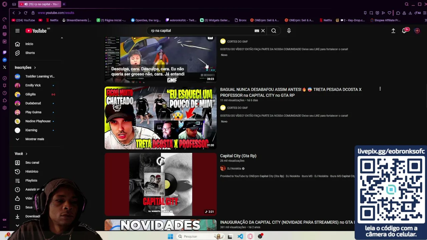The height and width of the screenshot is (240, 427).
Task: Reload the page
Action: coord(26,13)
